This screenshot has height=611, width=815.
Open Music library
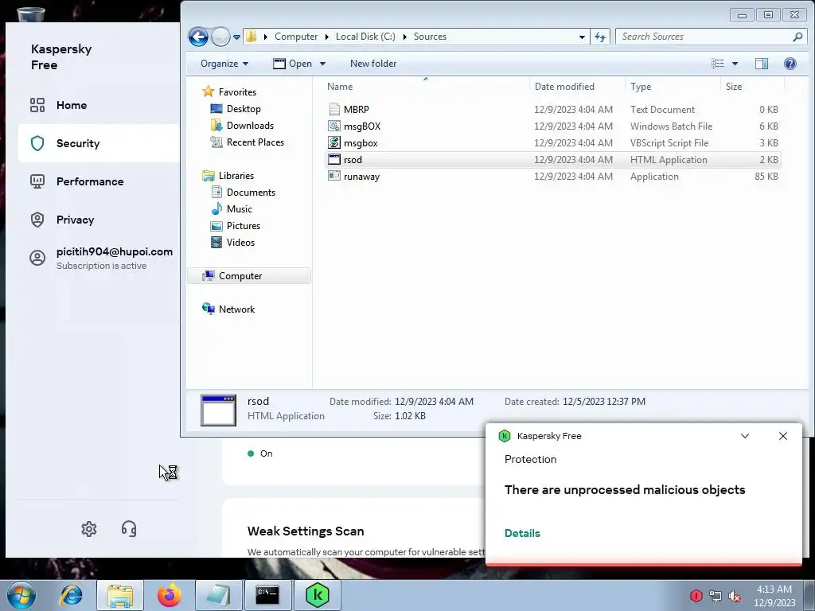tap(239, 209)
